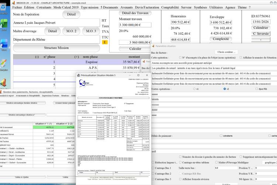277x185 pixels.
Task: Click the company logo in the invoice preview
Action: pyautogui.click(x=86, y=83)
